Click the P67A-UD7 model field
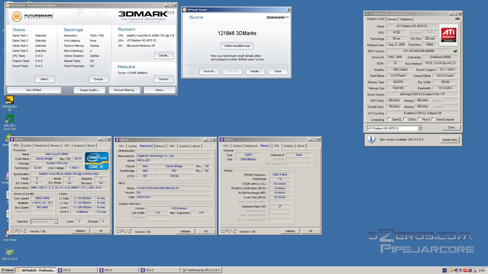488x274 pixels. [160, 160]
